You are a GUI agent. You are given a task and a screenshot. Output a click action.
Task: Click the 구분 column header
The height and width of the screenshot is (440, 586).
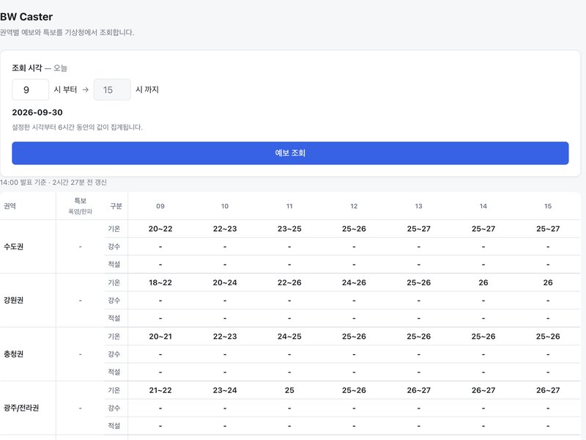[116, 206]
